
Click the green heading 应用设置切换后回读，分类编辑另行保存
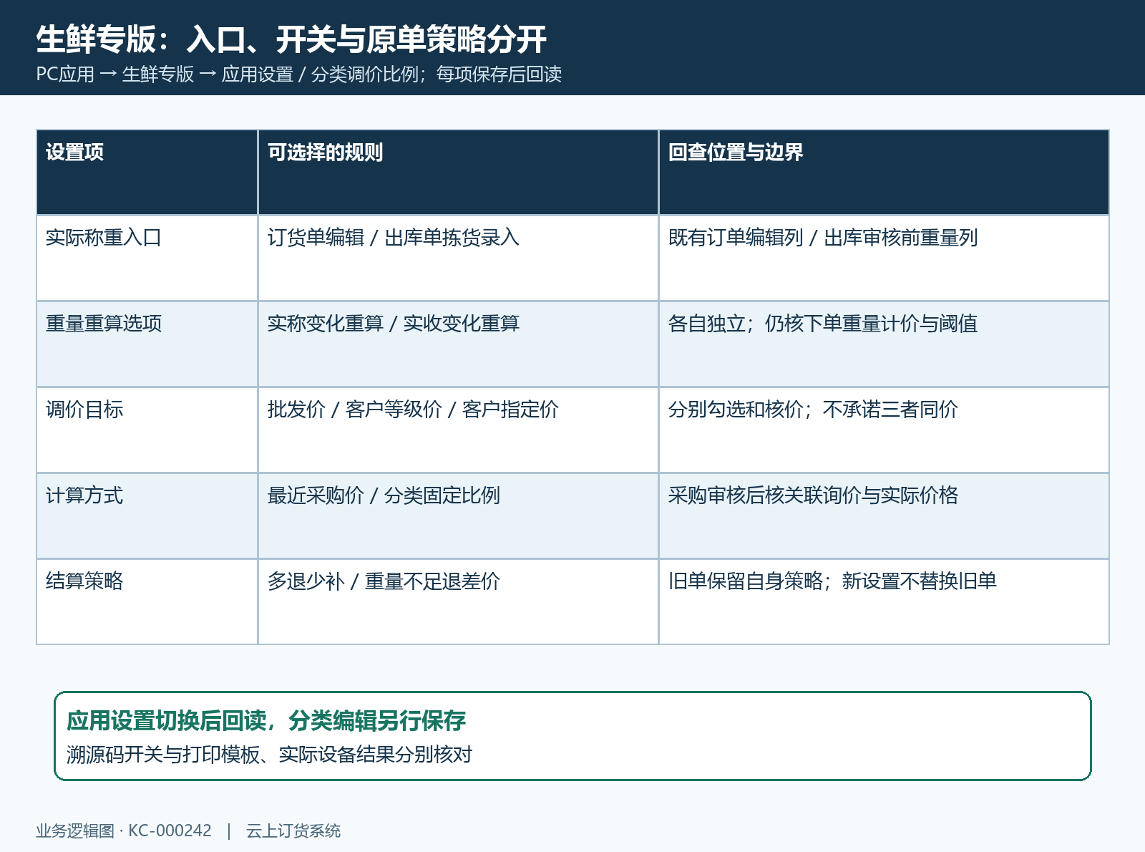[266, 721]
